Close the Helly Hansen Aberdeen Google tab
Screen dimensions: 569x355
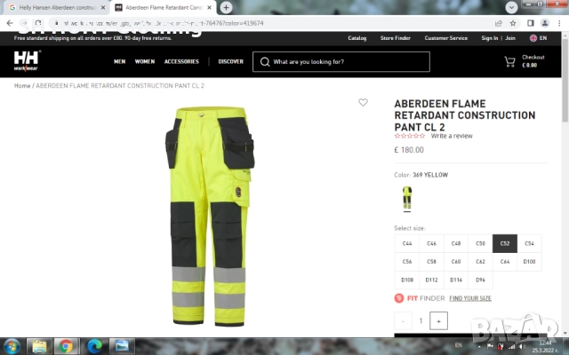tap(103, 8)
